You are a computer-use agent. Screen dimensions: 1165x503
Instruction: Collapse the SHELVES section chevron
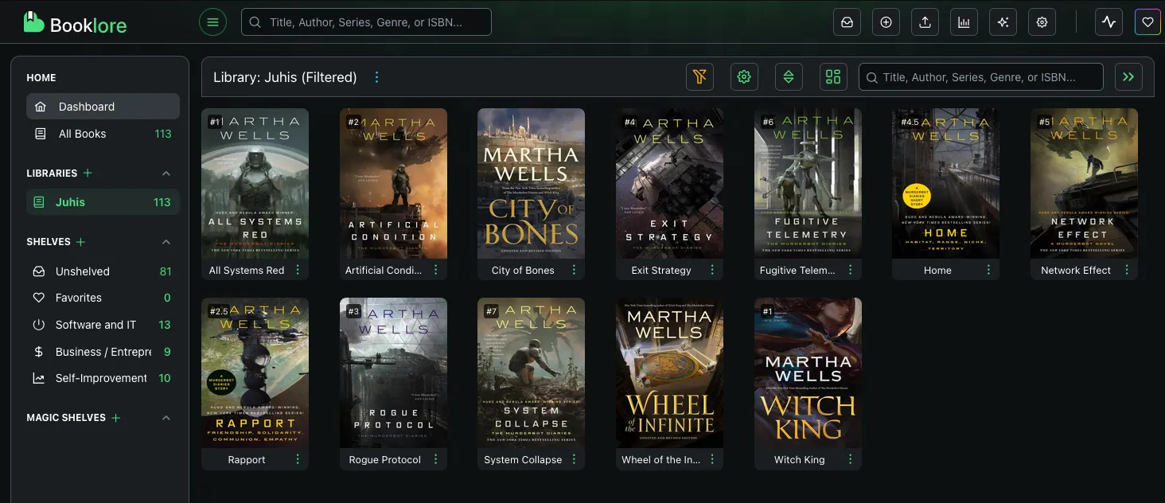[166, 241]
